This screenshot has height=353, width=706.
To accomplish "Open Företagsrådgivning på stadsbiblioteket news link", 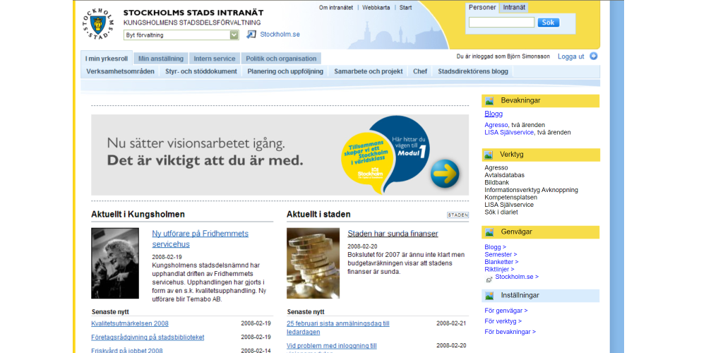I will click(x=148, y=337).
